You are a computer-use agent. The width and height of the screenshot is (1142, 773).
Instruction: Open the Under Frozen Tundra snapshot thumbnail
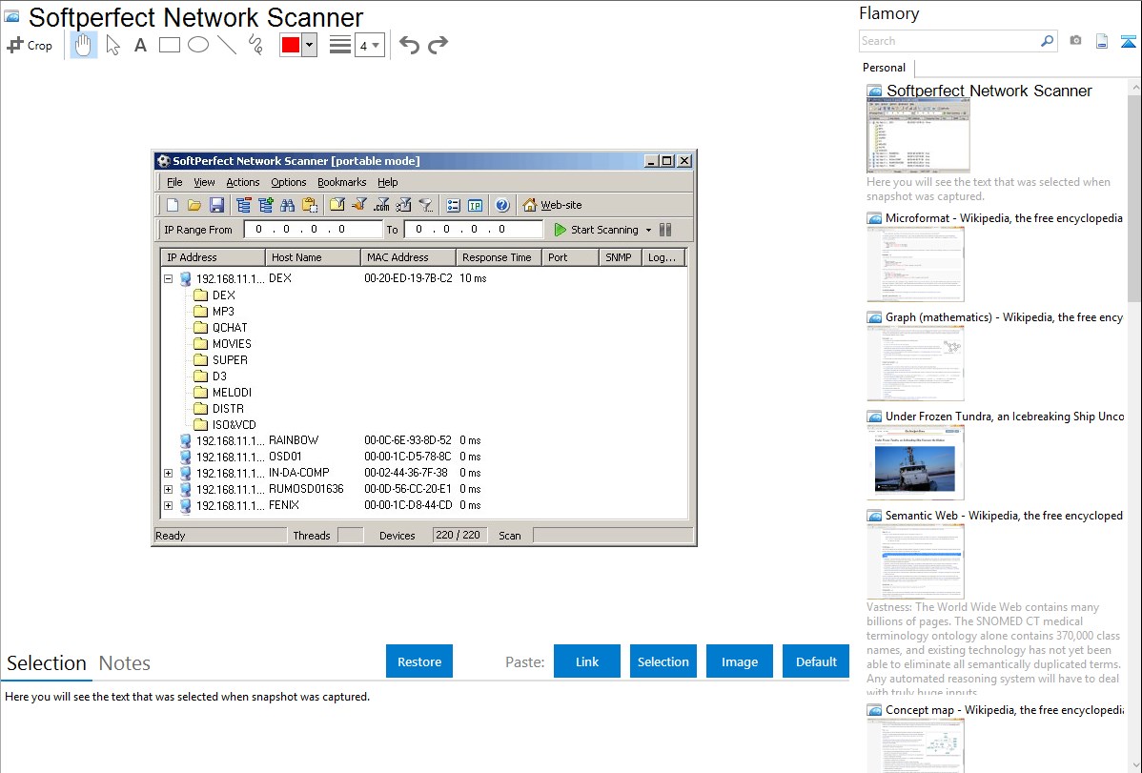915,462
